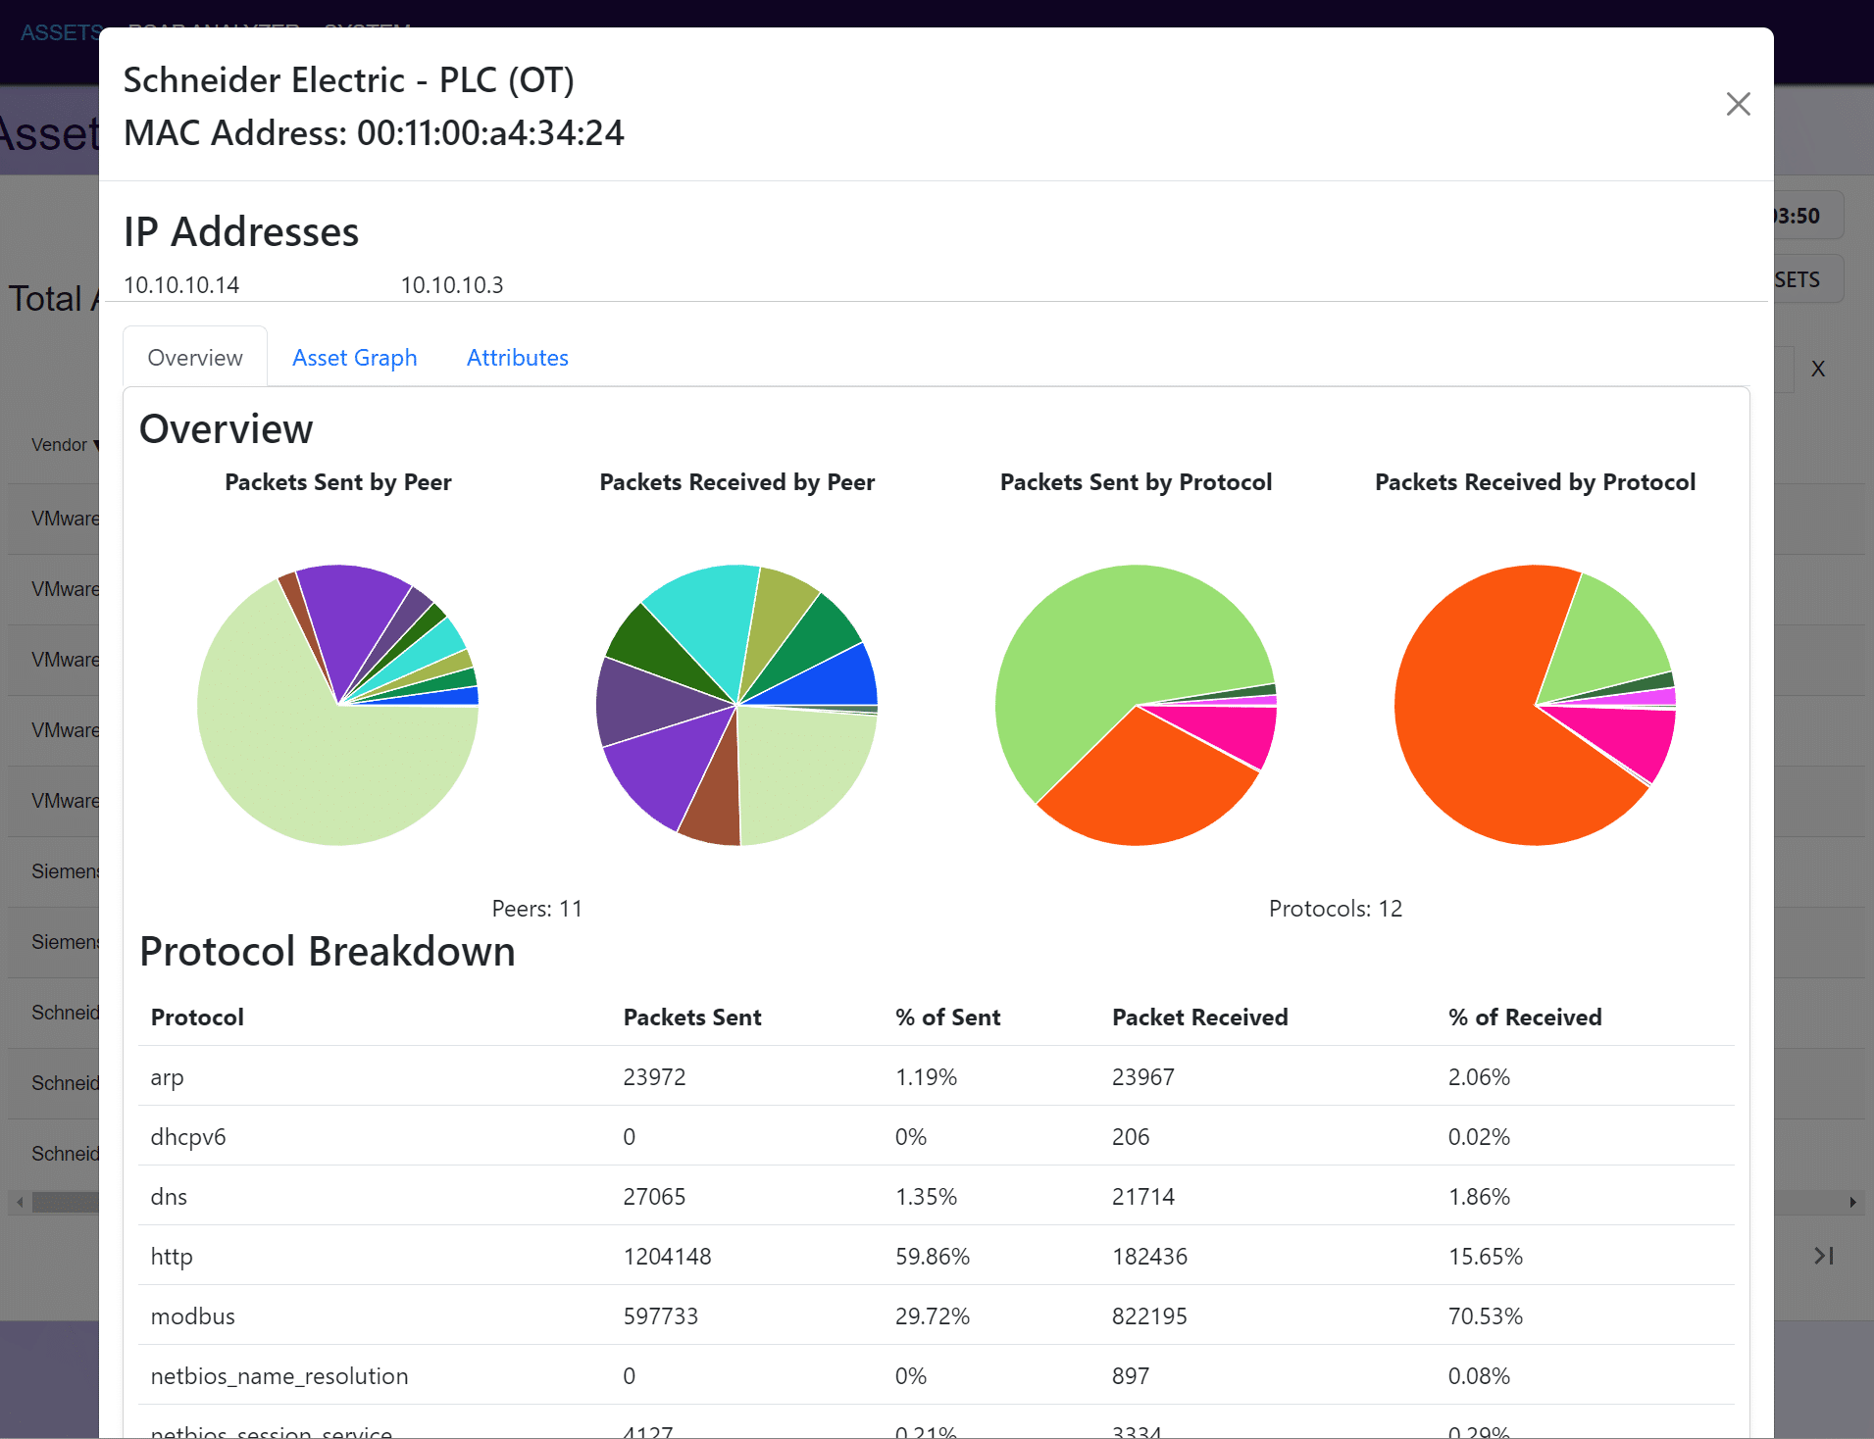This screenshot has width=1874, height=1439.
Task: Switch to the Asset Graph tab
Action: [354, 358]
